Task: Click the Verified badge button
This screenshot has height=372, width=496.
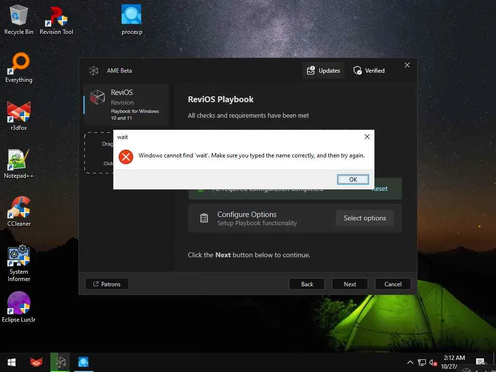Action: click(369, 71)
